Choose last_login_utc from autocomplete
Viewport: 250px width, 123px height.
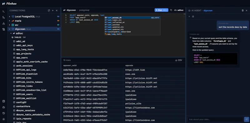click(x=132, y=20)
